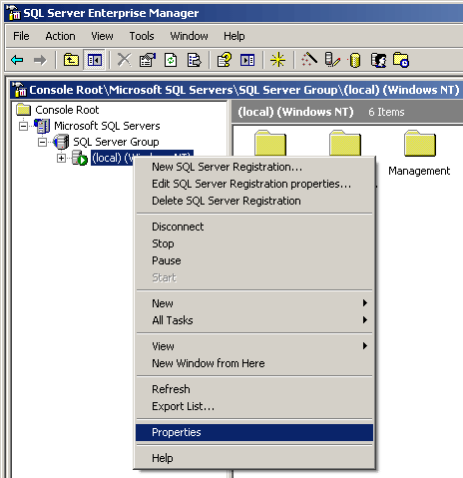Click the SQL Server Enterprise Manager title icon
463x478 pixels.
tap(14, 13)
